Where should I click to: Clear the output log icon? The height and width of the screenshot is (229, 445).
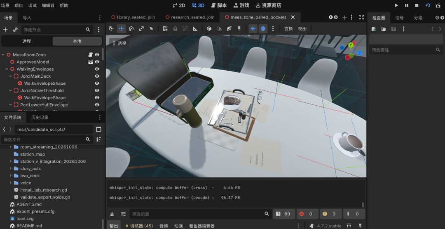click(112, 214)
